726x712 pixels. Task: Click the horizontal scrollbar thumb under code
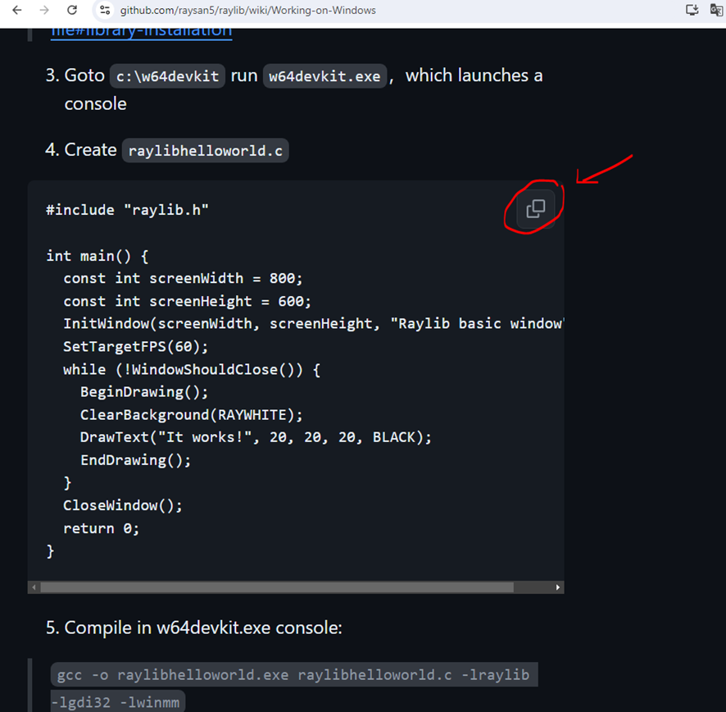pyautogui.click(x=276, y=587)
